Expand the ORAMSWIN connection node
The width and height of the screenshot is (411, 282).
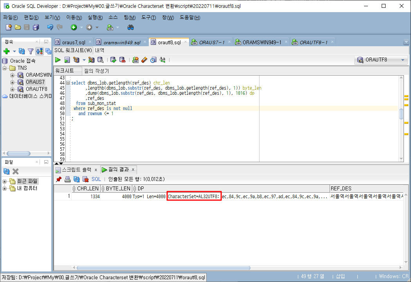[x=12, y=75]
